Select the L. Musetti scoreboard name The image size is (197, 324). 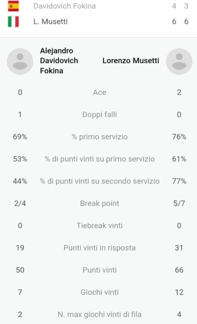click(51, 22)
